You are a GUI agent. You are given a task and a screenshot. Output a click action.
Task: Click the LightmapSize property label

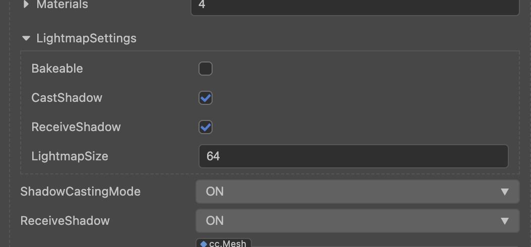click(70, 156)
